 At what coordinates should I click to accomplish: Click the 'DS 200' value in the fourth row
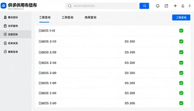(x=130, y=63)
